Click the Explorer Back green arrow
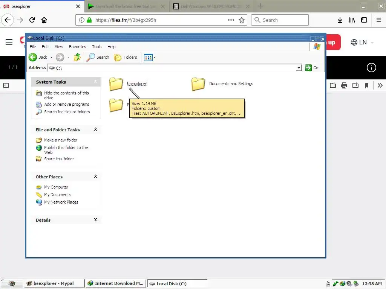 pos(33,57)
